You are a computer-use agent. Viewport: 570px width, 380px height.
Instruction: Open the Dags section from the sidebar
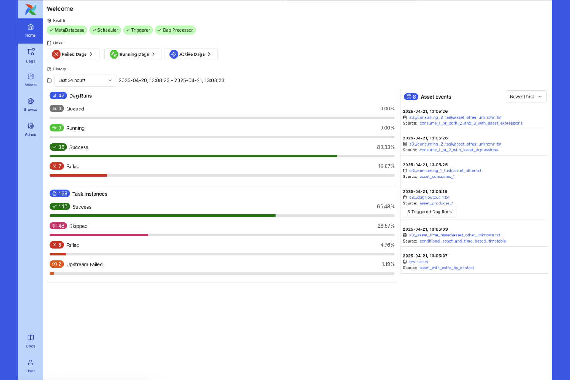click(x=30, y=55)
